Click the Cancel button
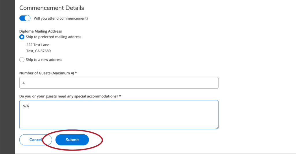The height and width of the screenshot is (154, 296). (x=35, y=140)
